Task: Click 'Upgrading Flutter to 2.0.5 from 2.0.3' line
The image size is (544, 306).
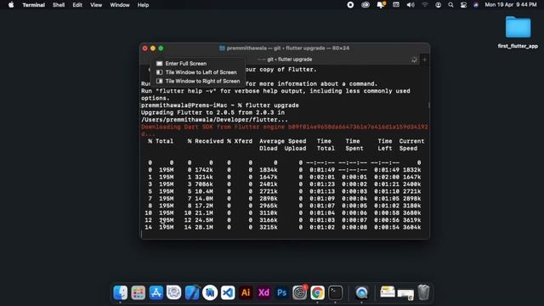Action: pyautogui.click(x=212, y=112)
